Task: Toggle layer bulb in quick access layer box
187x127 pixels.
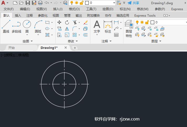Action: coord(72,3)
